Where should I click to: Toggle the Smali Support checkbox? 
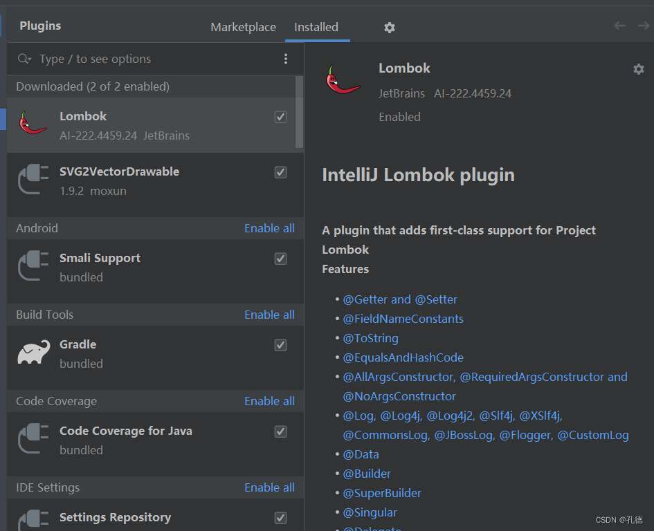[x=281, y=259]
